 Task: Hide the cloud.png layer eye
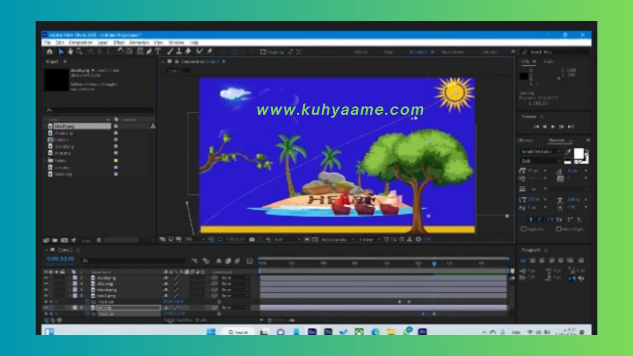[x=46, y=278]
